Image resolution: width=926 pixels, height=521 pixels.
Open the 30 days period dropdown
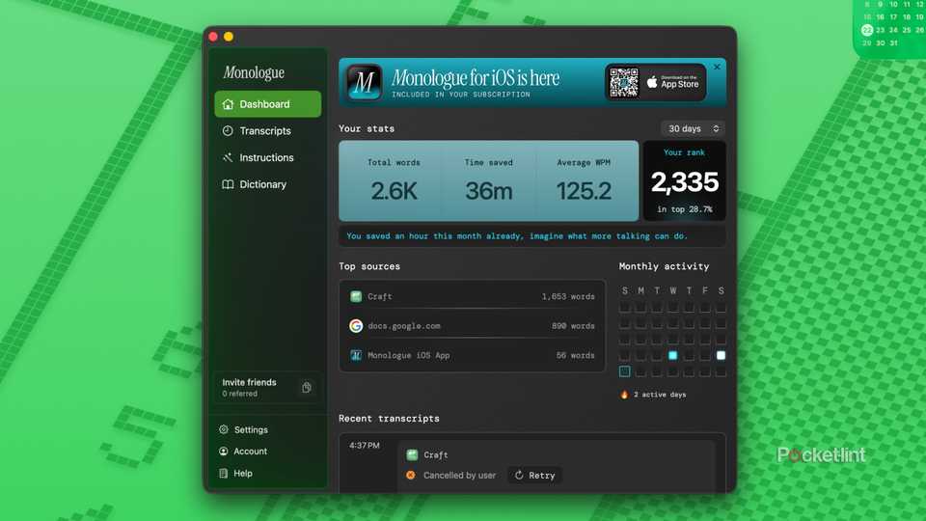(x=694, y=128)
